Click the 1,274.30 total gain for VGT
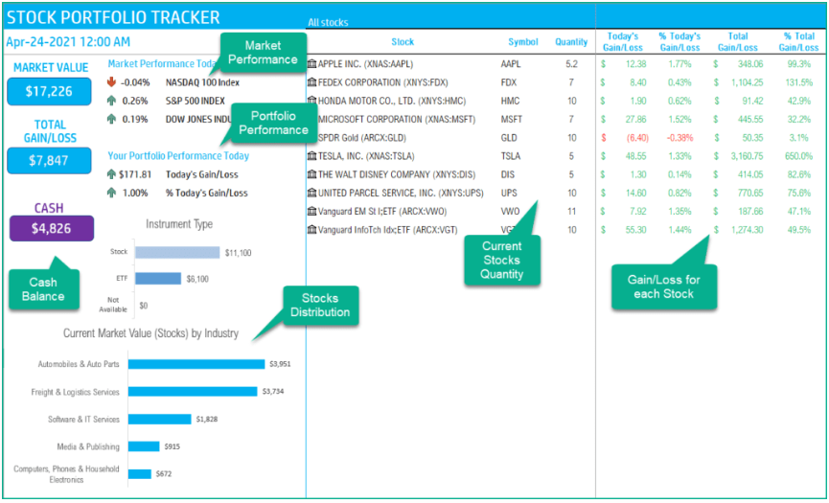The height and width of the screenshot is (503, 829). pos(746,230)
